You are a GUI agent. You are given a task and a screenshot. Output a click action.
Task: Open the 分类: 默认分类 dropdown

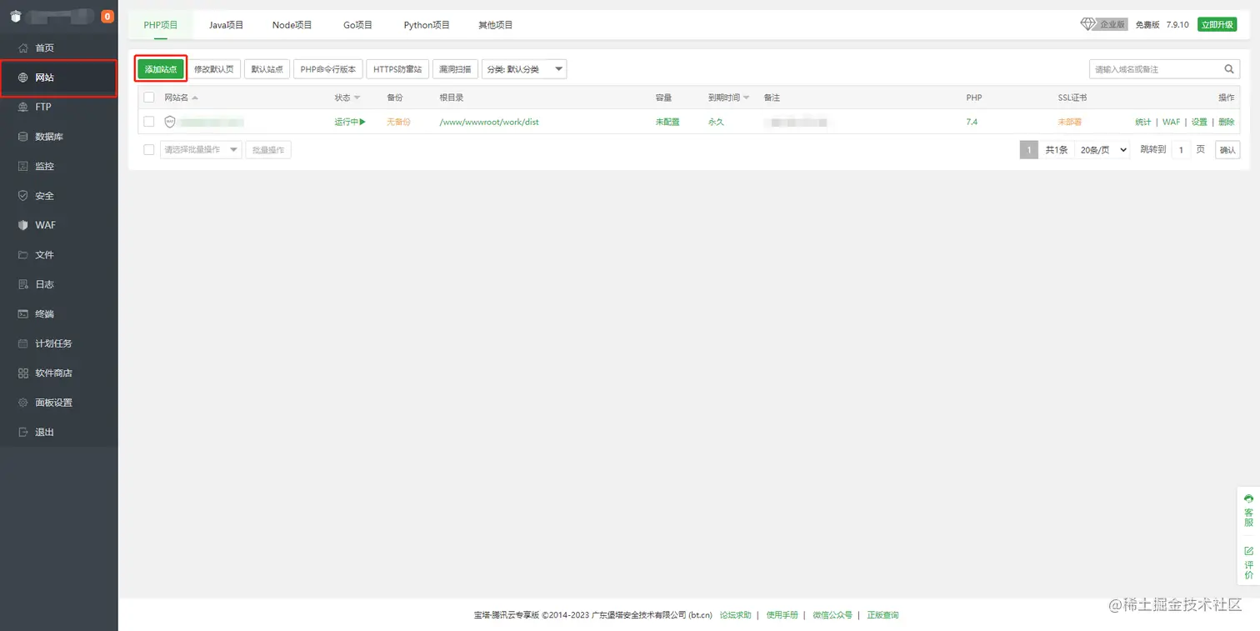coord(524,69)
